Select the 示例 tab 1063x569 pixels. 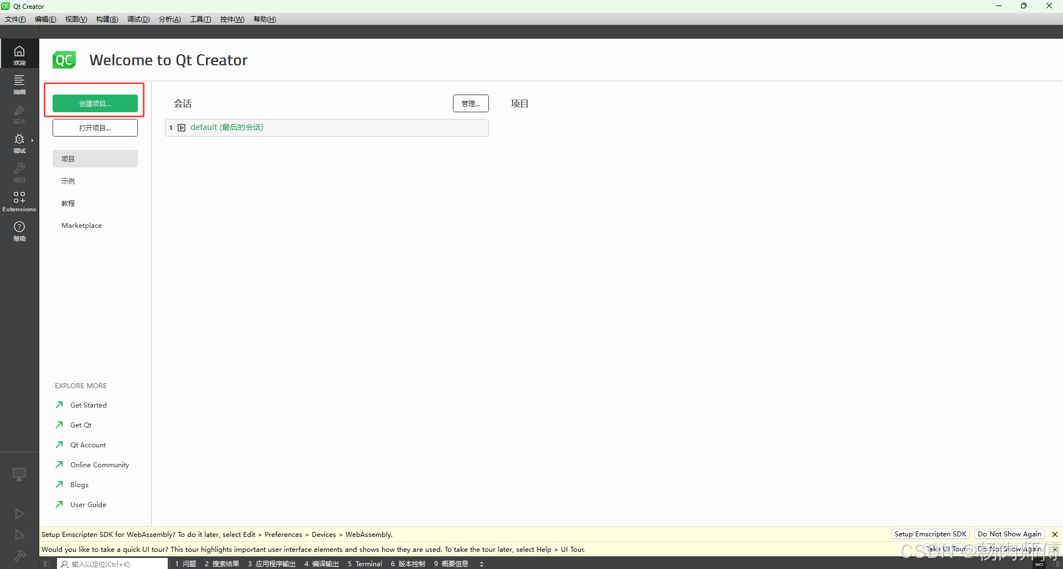pos(95,181)
